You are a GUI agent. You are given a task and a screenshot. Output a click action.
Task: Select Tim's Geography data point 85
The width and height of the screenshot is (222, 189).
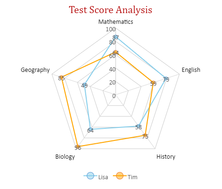(61, 77)
